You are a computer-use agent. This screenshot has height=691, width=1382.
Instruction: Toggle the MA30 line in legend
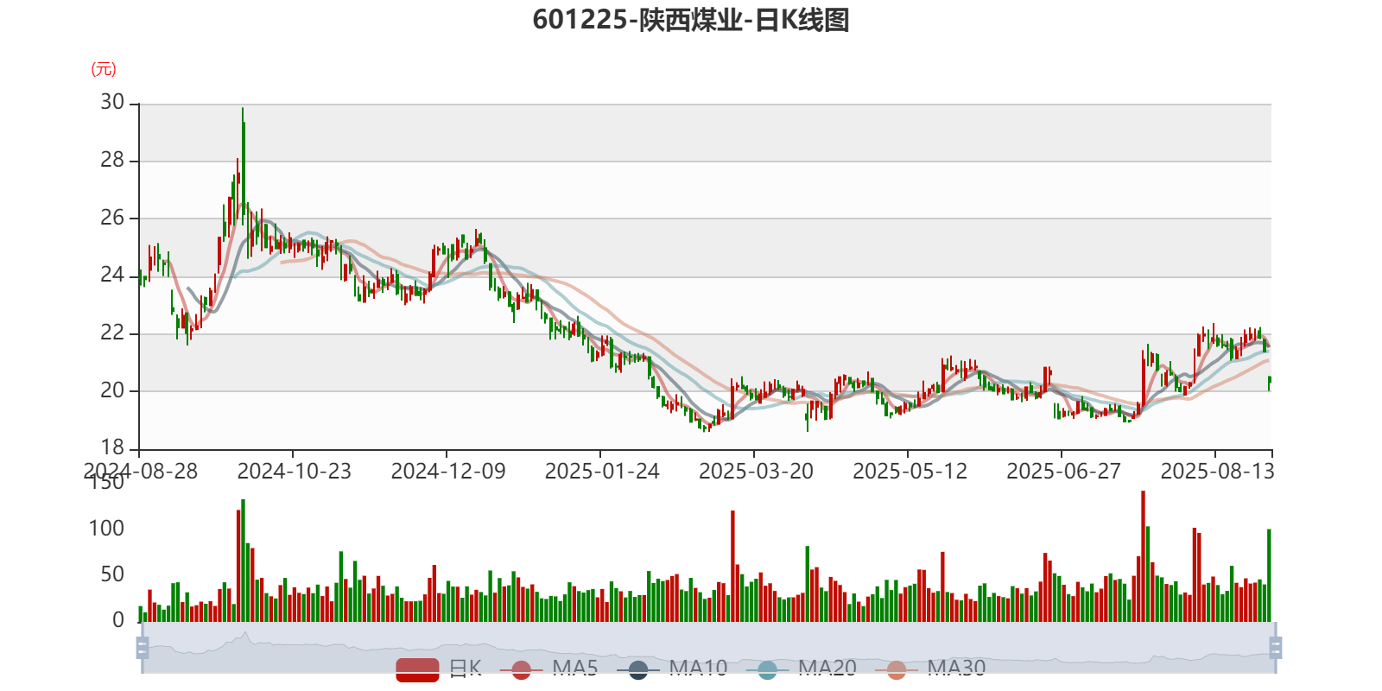coord(930,669)
